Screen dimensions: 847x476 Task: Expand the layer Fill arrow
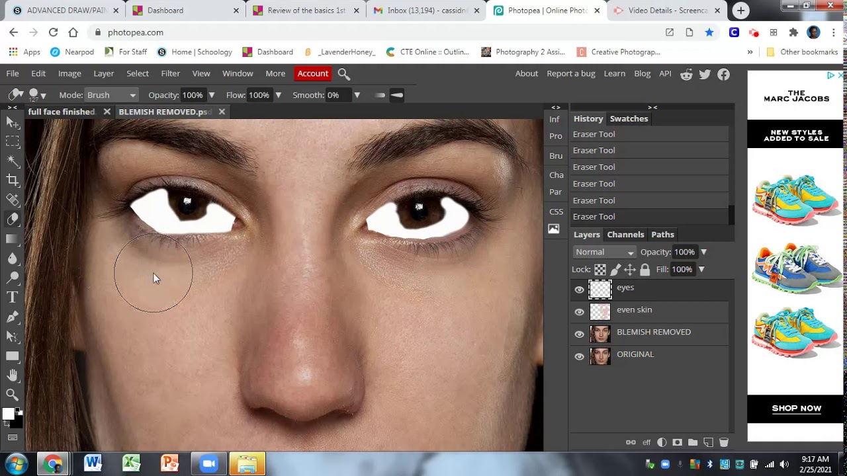(701, 269)
